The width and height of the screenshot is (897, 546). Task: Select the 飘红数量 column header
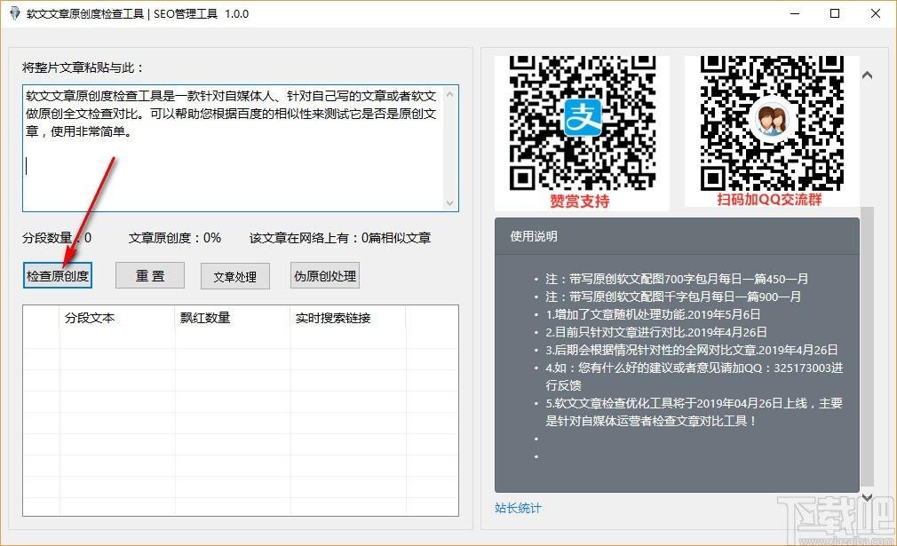click(205, 318)
